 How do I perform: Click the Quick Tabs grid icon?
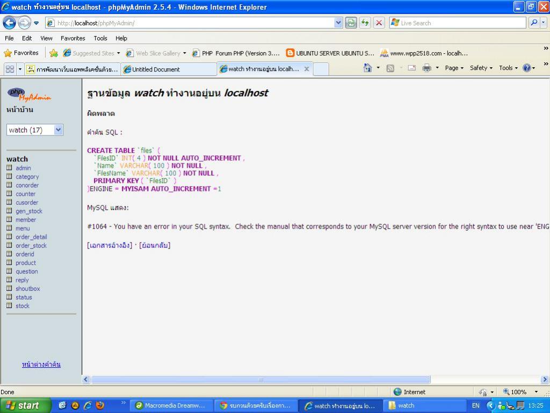[10, 69]
